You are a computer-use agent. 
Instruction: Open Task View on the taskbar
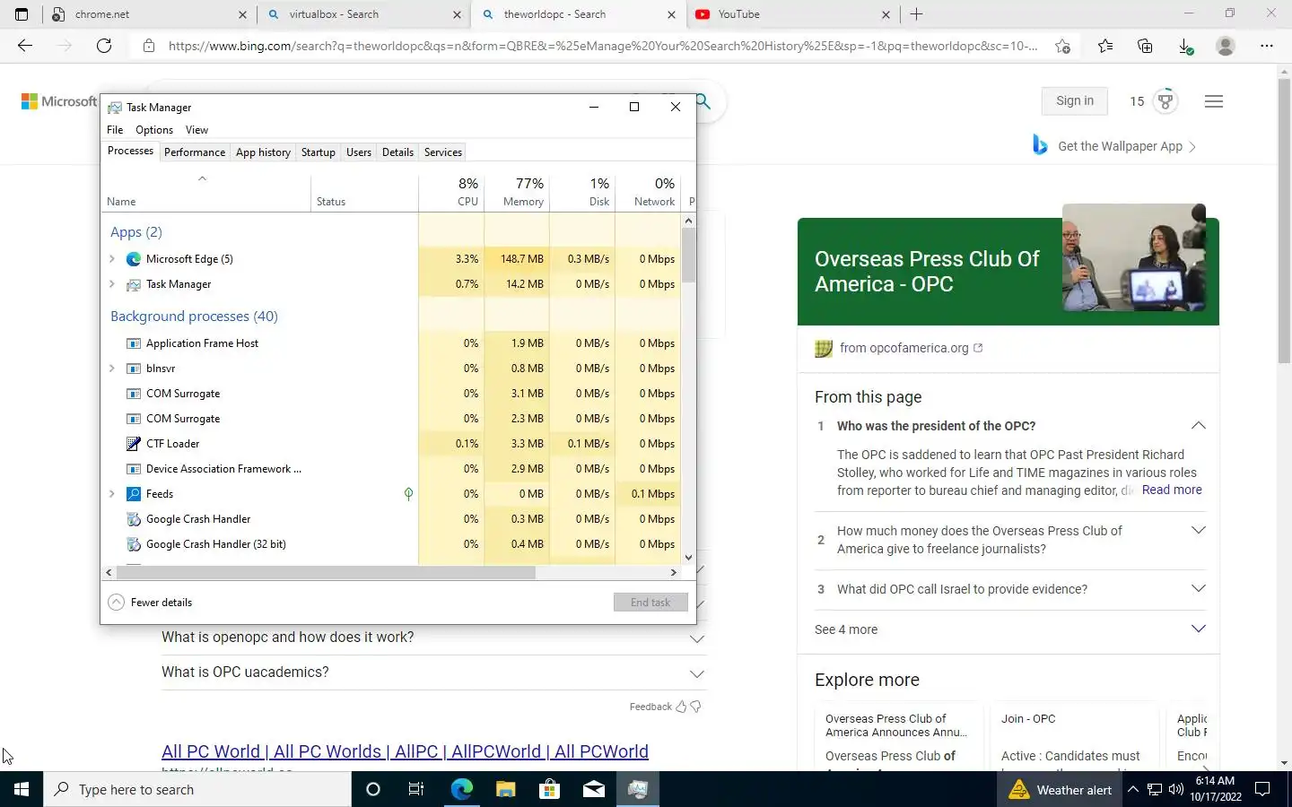point(416,789)
